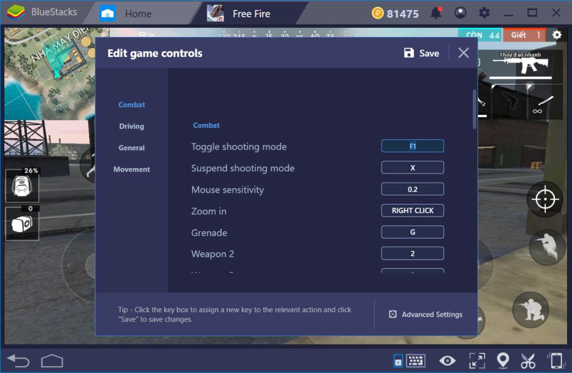Open the user account menu

[460, 12]
